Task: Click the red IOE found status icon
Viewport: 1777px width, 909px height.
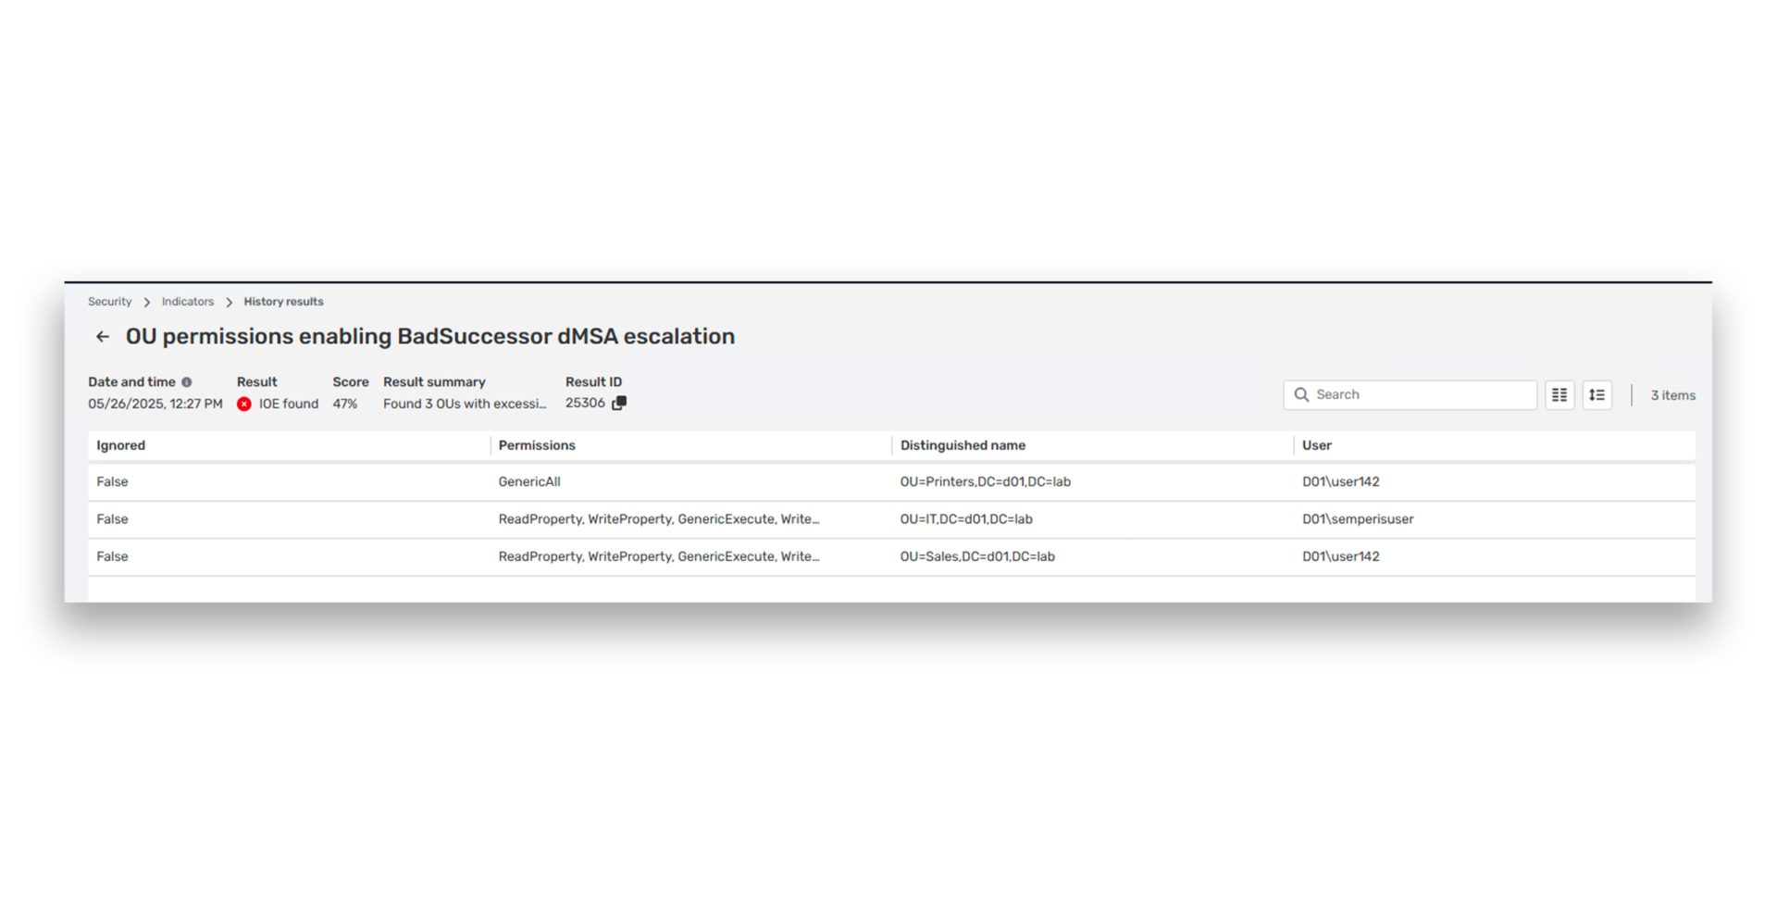Action: [x=244, y=404]
